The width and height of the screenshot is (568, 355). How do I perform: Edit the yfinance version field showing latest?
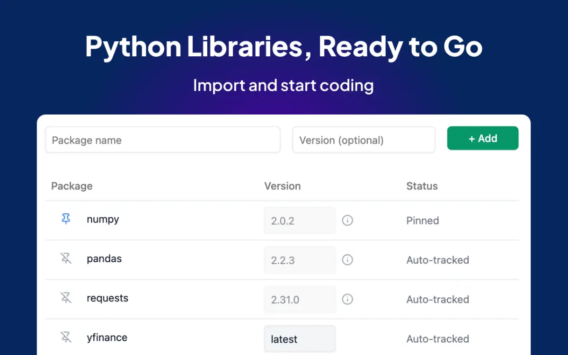(300, 339)
